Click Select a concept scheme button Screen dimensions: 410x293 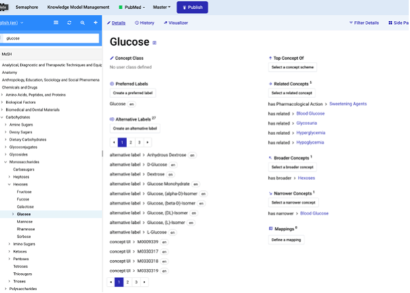[292, 67]
